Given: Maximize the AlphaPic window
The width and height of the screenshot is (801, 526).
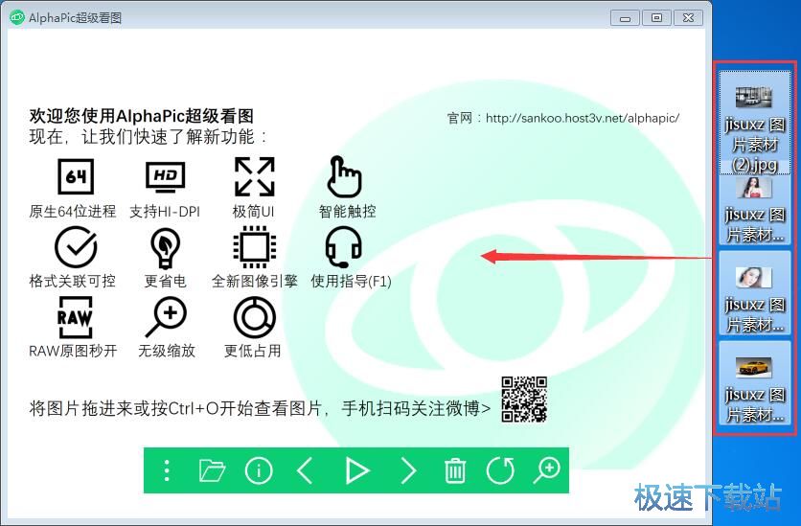Looking at the screenshot, I should point(656,18).
